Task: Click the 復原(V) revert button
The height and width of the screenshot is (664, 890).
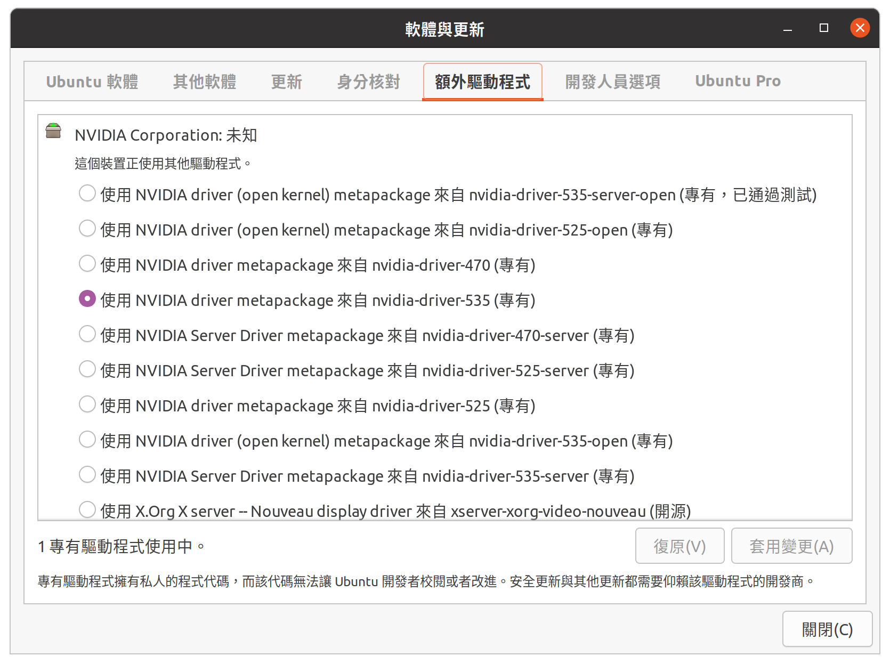Action: point(679,546)
